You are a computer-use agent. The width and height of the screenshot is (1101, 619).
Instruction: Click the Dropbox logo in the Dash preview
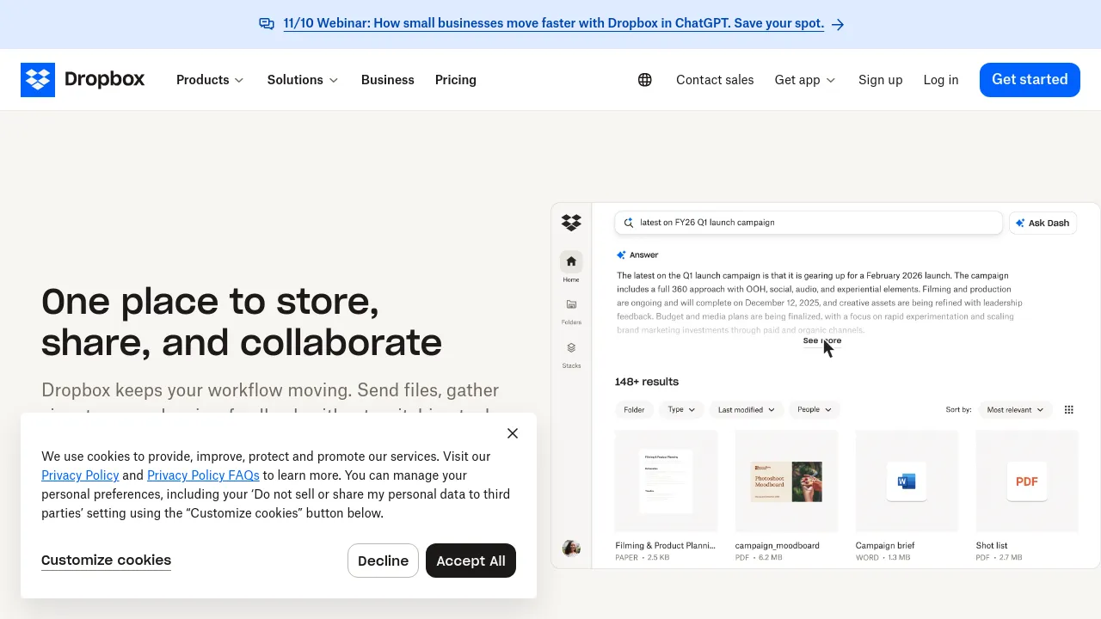(x=571, y=223)
